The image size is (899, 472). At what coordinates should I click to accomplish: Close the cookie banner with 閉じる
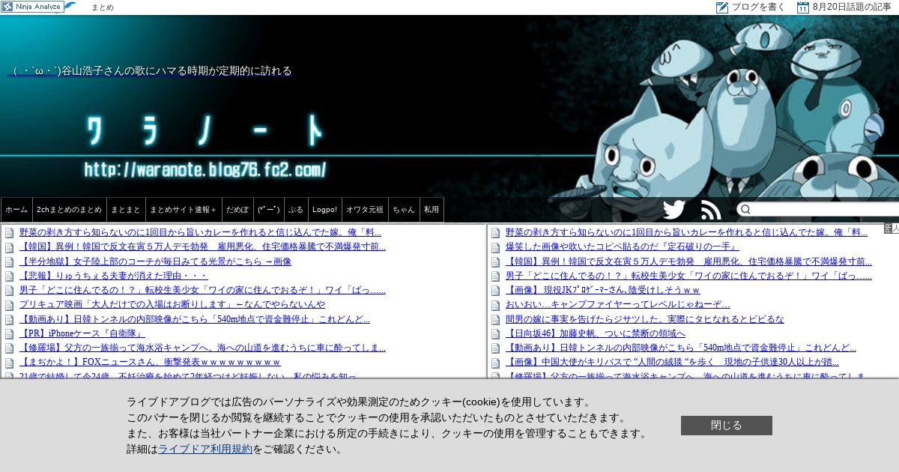pyautogui.click(x=726, y=426)
